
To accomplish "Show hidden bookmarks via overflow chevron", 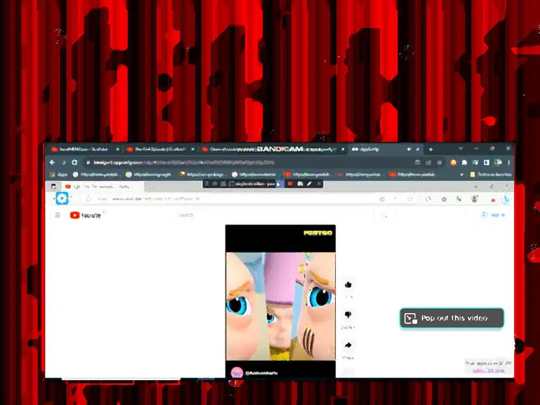I will tap(462, 175).
